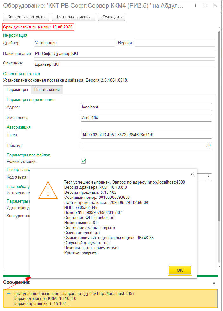
Task: Click the orange warning triangle icon
Action: [x=48, y=190]
